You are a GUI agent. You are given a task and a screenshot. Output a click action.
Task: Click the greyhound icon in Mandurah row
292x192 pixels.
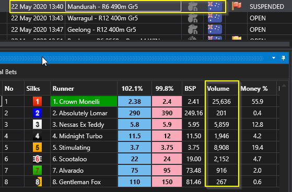tap(193, 7)
